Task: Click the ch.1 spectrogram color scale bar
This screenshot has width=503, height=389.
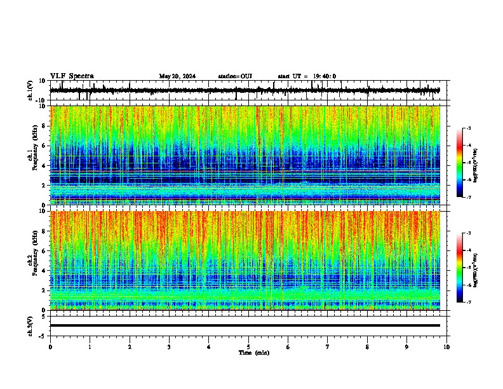Action: 460,163
